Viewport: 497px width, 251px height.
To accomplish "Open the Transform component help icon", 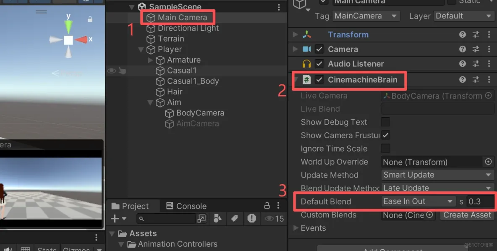I will [x=462, y=35].
